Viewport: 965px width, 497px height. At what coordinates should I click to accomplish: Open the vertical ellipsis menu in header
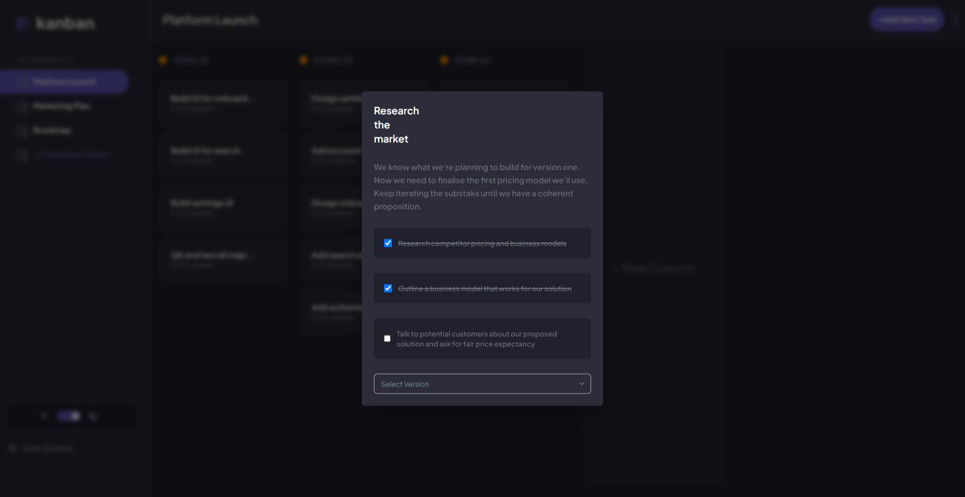click(x=955, y=20)
